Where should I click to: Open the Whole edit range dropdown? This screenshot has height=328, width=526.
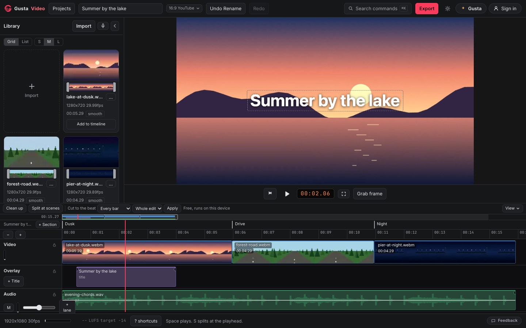tap(147, 208)
